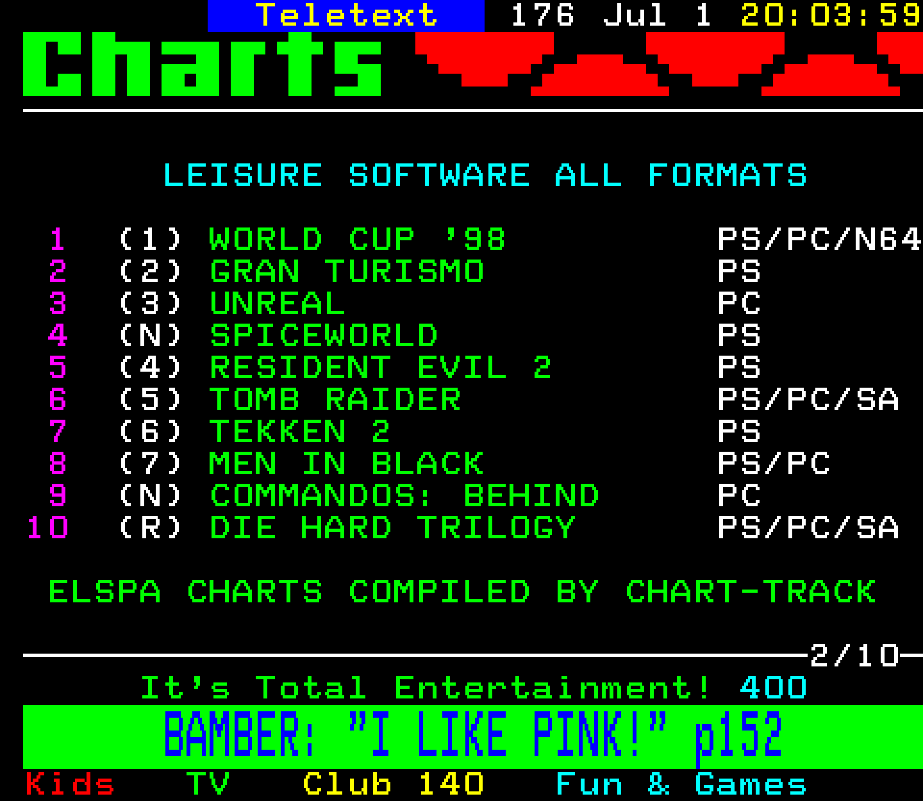This screenshot has width=923, height=801.
Task: Click the large Charts title
Action: pyautogui.click(x=203, y=64)
